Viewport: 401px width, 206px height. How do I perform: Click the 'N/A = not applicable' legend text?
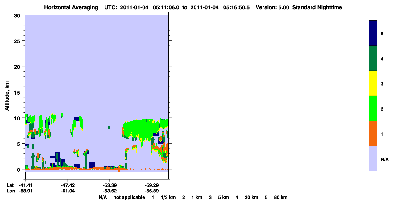click(x=122, y=197)
